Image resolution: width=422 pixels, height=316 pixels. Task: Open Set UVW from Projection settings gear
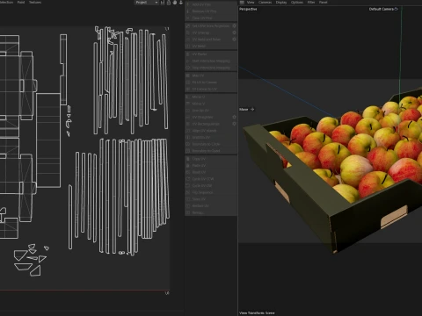pos(234,25)
